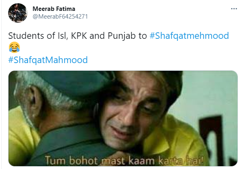244x169 pixels.
Task: Follow the #ShafqatMahmood hashtag on the last line
Action: [x=48, y=60]
